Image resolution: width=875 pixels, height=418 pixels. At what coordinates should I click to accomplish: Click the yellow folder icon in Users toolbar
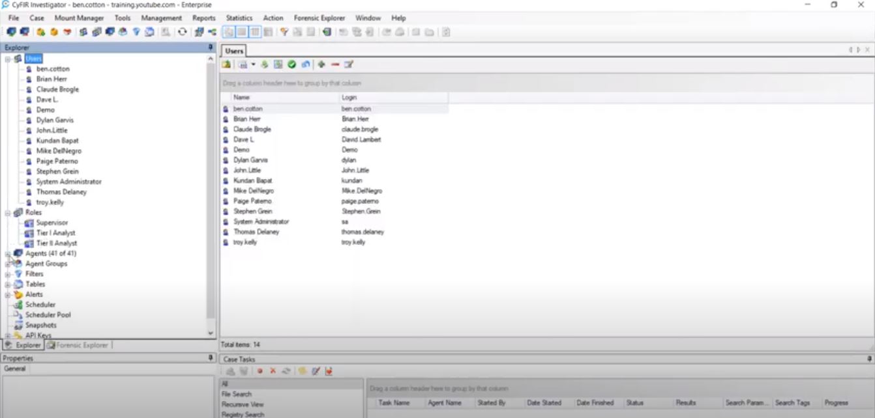click(x=226, y=64)
